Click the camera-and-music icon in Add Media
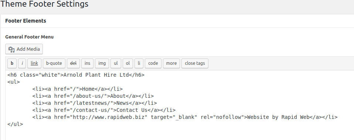354x140 pixels. coord(11,49)
